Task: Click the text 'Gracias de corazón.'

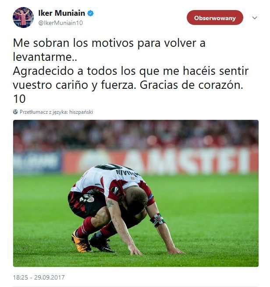Action: coord(191,85)
